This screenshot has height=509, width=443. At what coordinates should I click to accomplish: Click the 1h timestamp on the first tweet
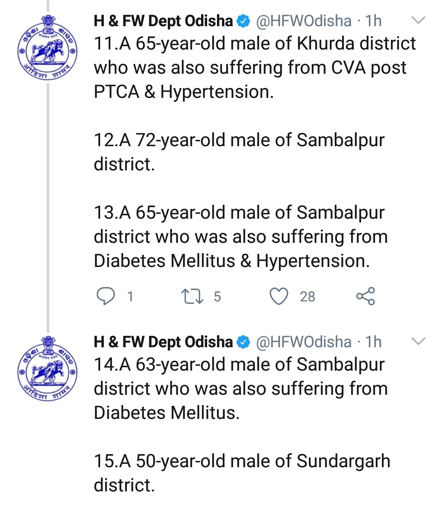click(373, 21)
